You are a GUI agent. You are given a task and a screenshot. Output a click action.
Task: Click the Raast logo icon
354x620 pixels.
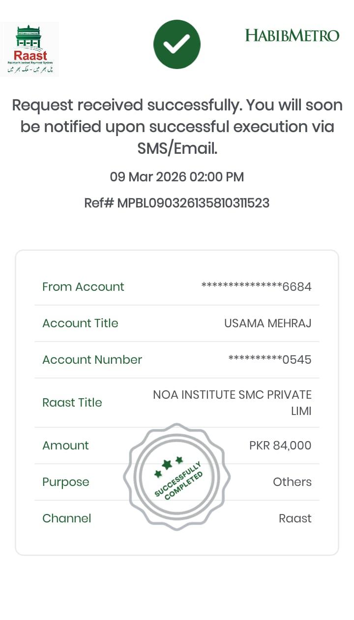[29, 49]
